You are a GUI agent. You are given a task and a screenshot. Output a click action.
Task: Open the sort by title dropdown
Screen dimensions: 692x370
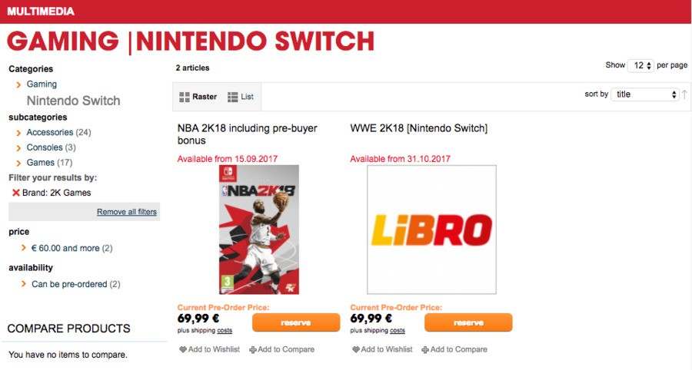coord(646,94)
